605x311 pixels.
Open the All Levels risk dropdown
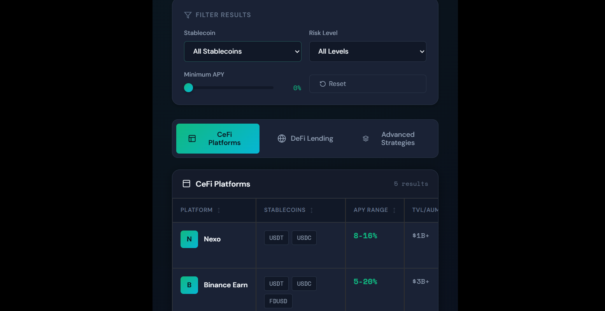click(367, 51)
